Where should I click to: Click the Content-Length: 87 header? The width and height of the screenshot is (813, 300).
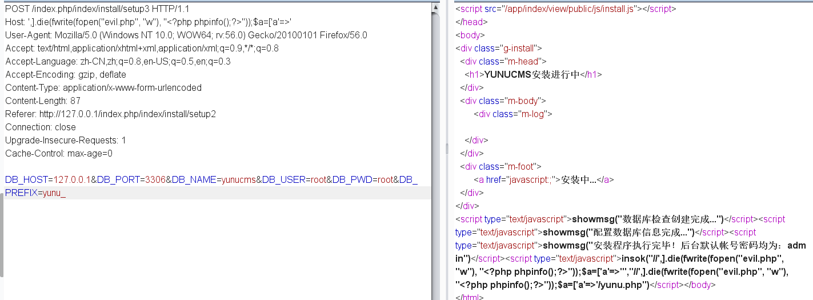pyautogui.click(x=43, y=101)
